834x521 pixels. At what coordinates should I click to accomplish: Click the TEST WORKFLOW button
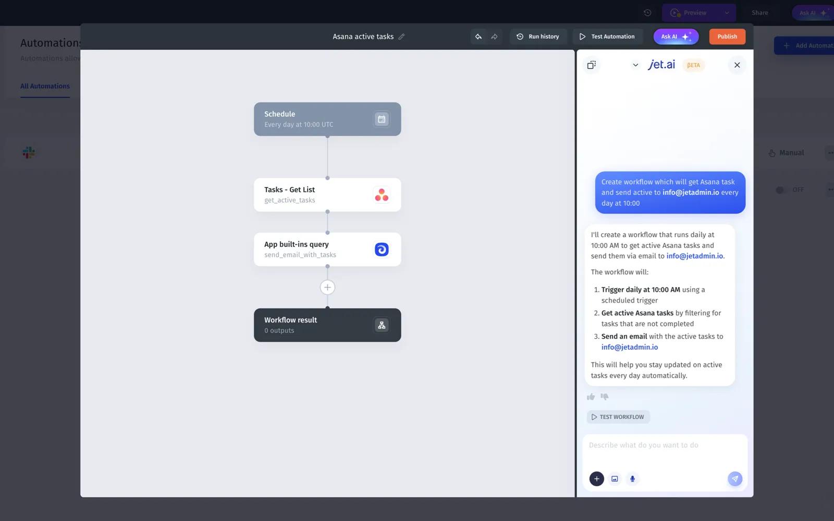pyautogui.click(x=618, y=417)
